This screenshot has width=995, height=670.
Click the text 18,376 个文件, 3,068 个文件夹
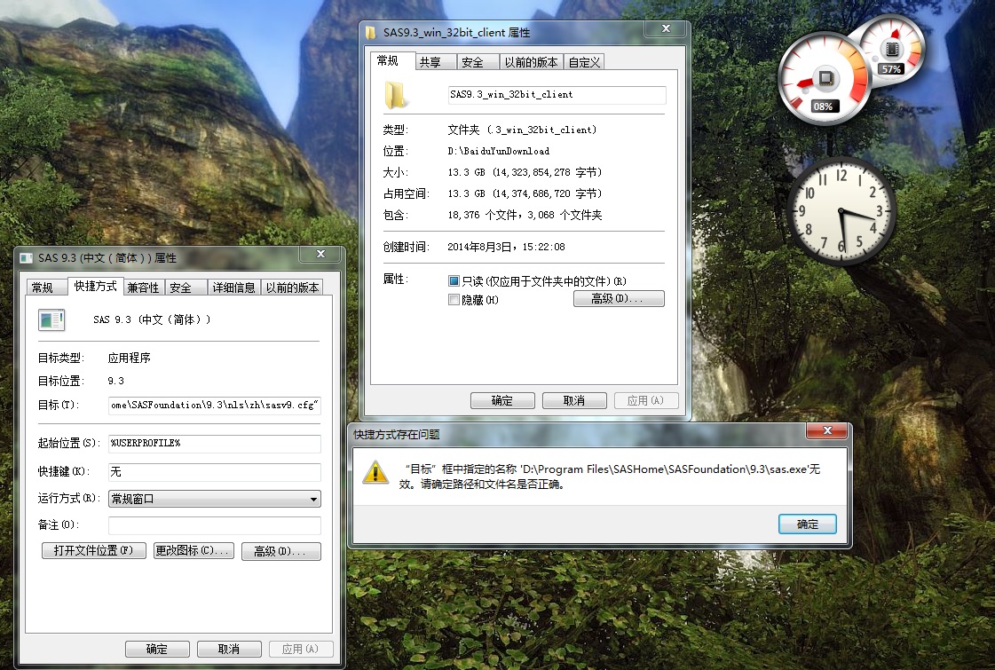pyautogui.click(x=525, y=215)
